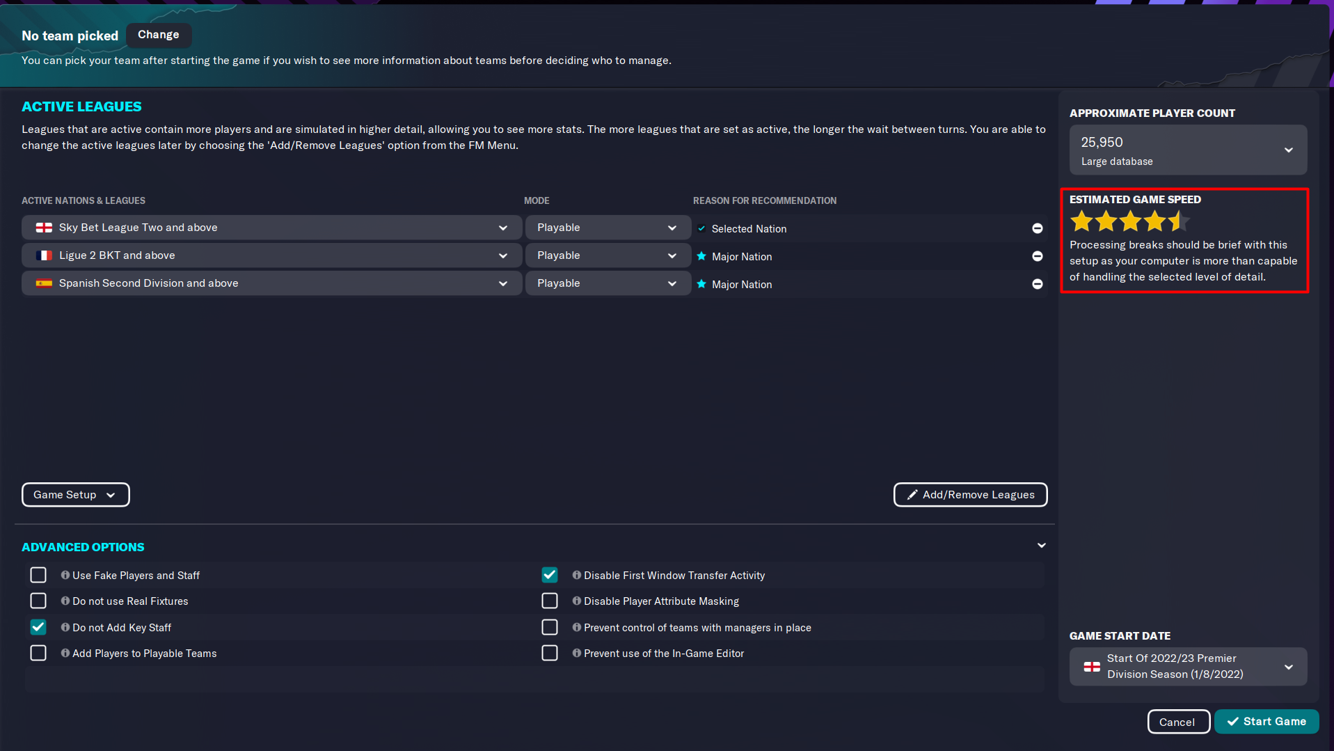Remove the Sky Bet League Two row
The height and width of the screenshot is (751, 1334).
(1037, 228)
